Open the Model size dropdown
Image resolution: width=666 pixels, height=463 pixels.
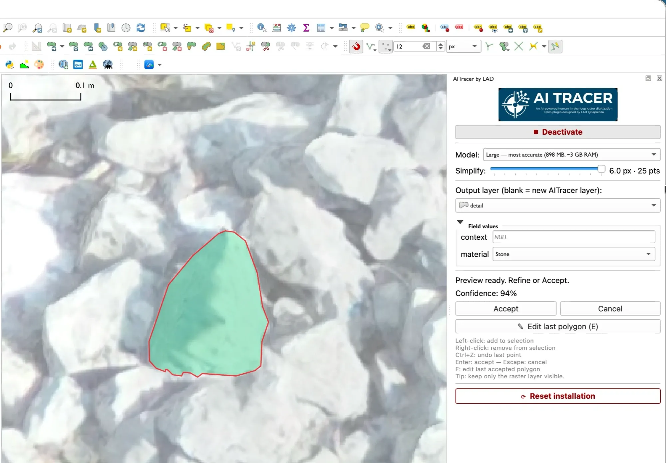coord(572,155)
